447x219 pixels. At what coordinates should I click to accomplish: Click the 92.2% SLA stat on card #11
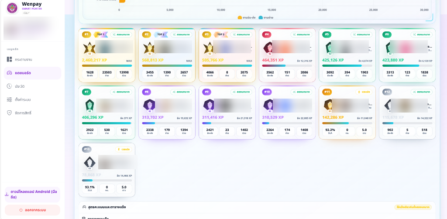click(330, 131)
